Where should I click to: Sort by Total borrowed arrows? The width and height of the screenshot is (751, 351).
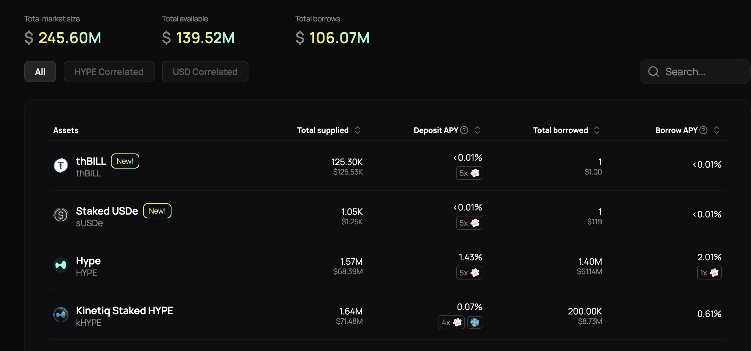(597, 130)
